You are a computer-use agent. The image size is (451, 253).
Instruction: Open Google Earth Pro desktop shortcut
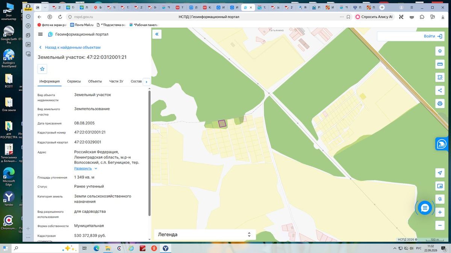[x=9, y=35]
